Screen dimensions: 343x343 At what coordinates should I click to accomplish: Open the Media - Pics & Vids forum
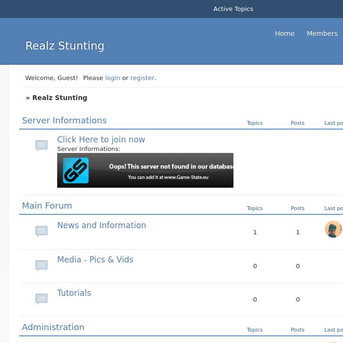[95, 260]
